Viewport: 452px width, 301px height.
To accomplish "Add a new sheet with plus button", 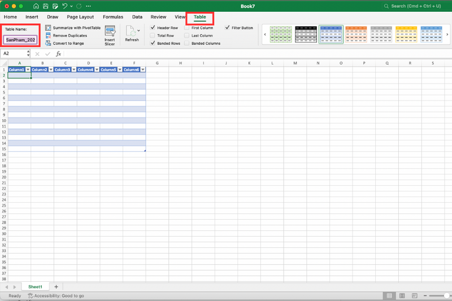I will click(x=56, y=287).
